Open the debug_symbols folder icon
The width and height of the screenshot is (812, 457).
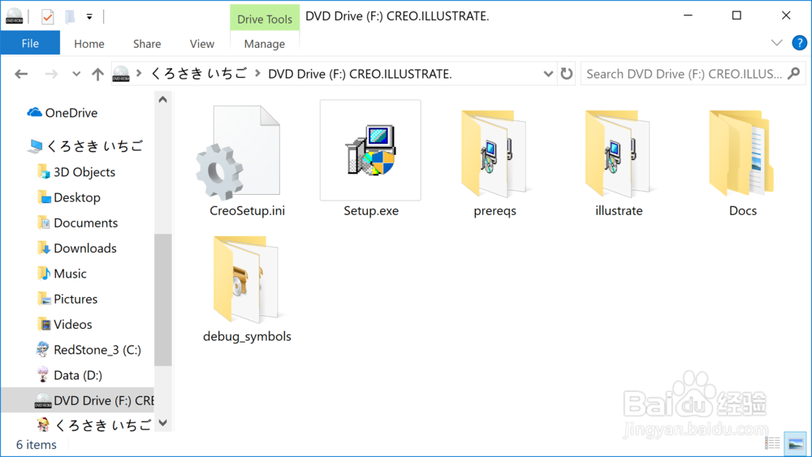click(x=246, y=279)
